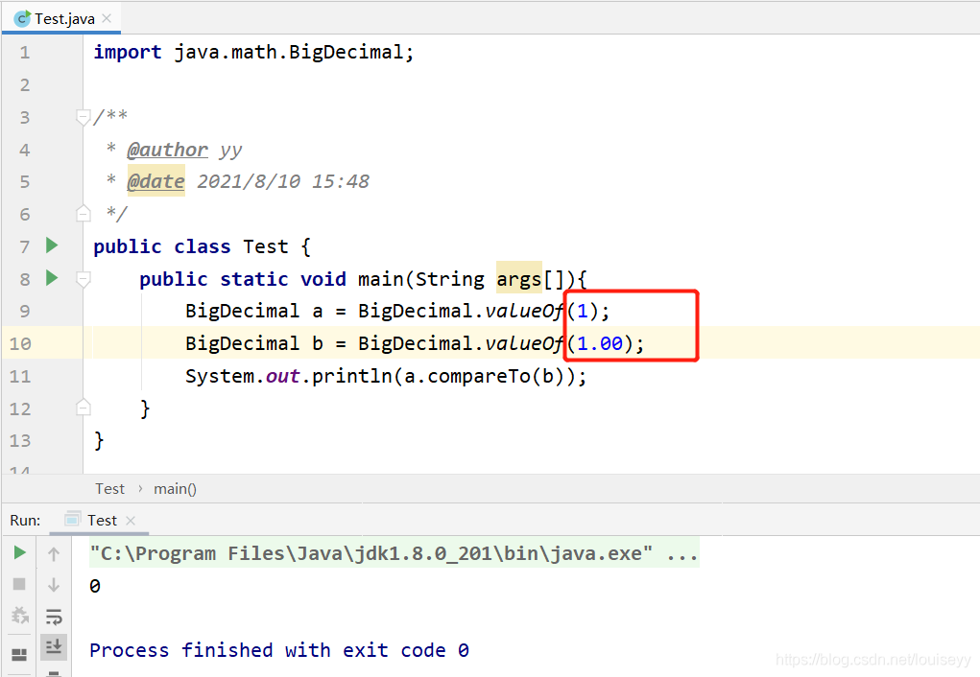
Task: Click the fold-end marker at line 12
Action: 84,408
